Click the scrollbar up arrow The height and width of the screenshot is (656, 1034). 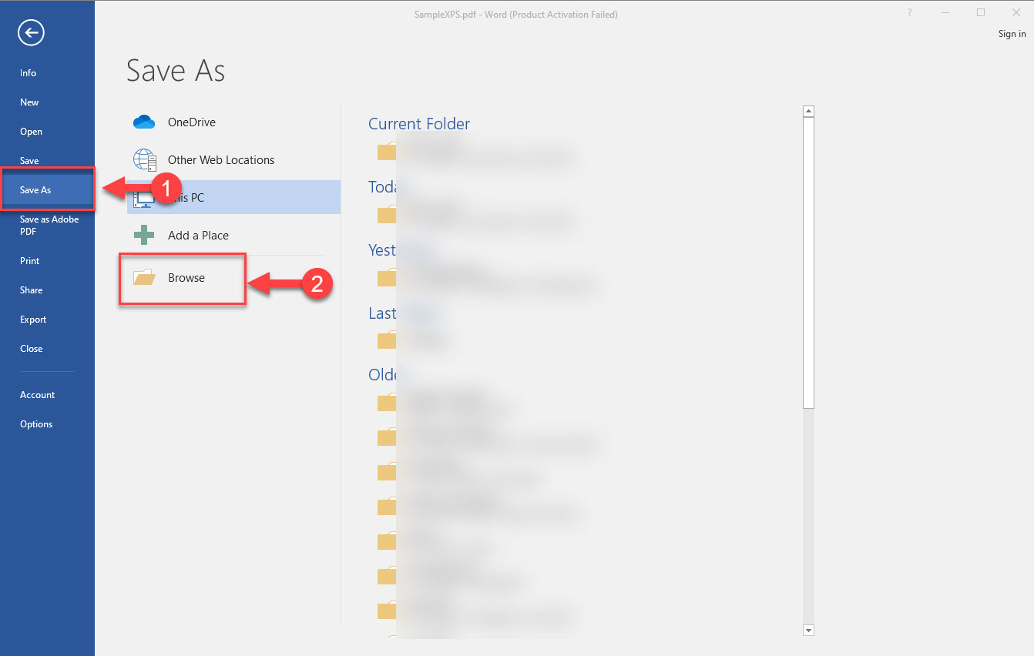[x=808, y=112]
